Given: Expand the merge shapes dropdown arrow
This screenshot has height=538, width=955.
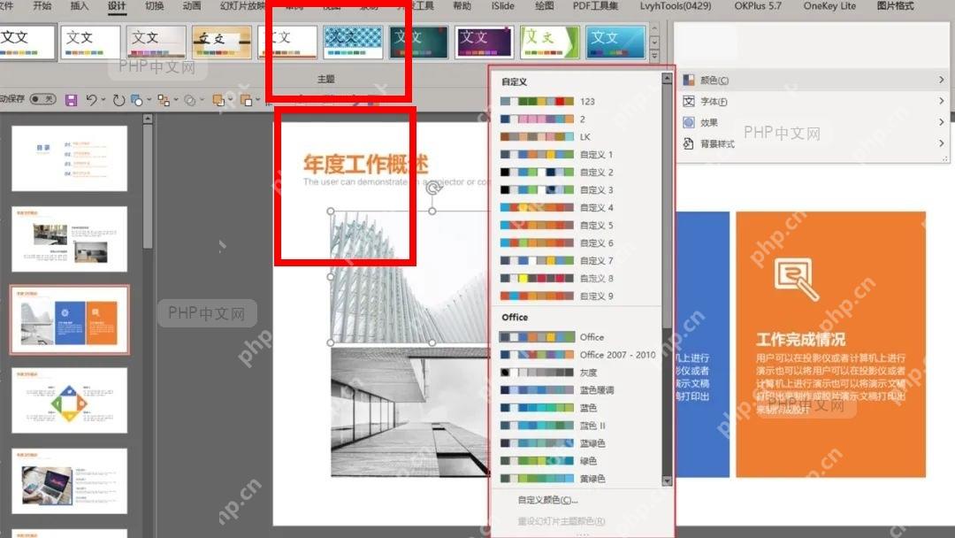Looking at the screenshot, I should (202, 99).
